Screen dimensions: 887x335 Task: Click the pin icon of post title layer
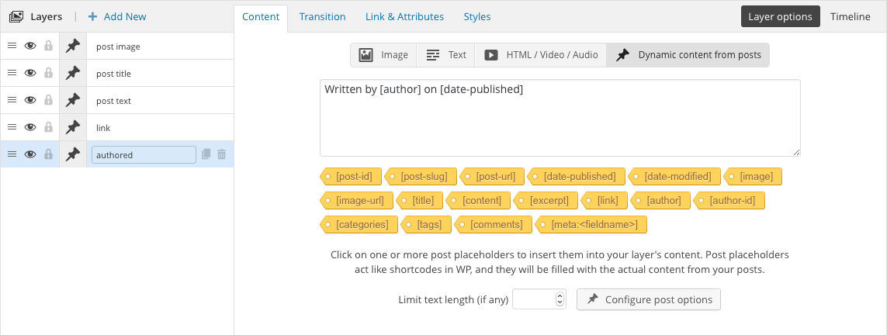(73, 74)
